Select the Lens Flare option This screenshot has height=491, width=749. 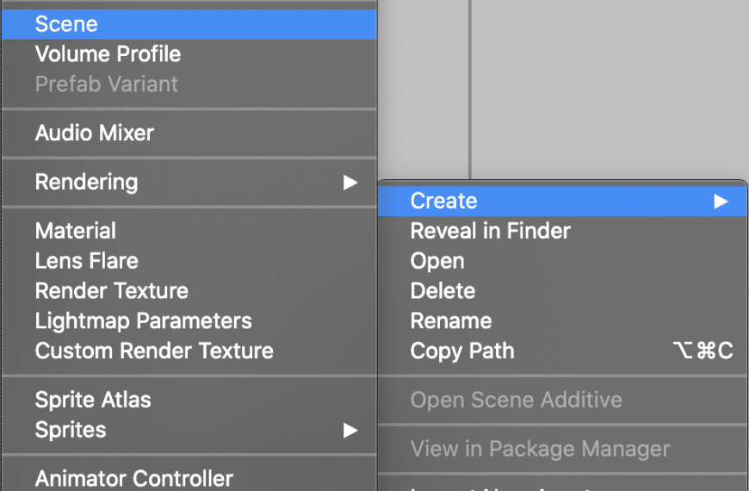coord(189,261)
